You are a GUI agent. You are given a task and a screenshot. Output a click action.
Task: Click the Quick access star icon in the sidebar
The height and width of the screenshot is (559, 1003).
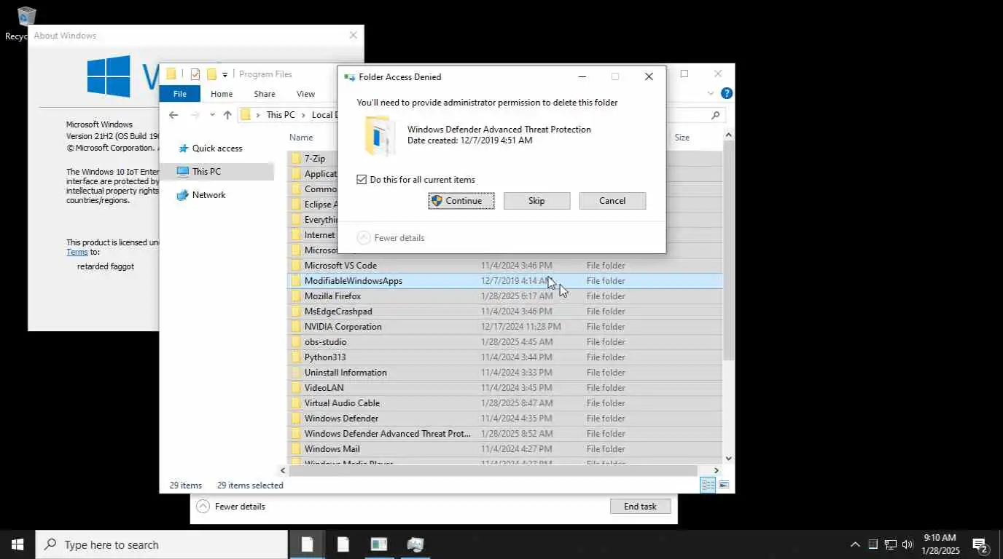pyautogui.click(x=182, y=148)
